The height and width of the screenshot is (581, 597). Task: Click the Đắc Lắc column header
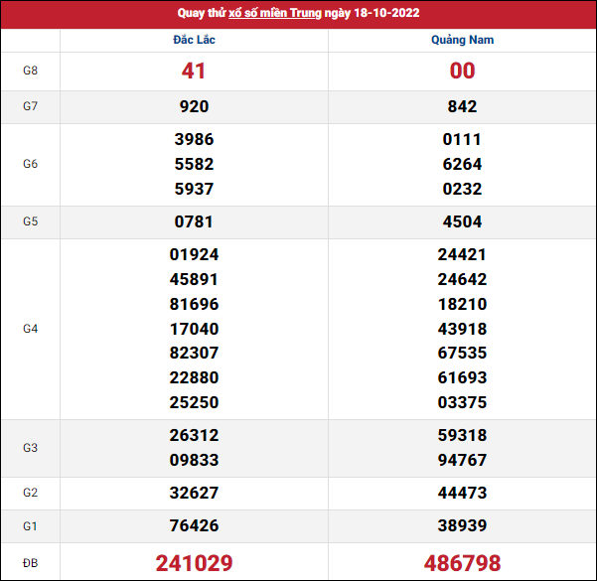tap(194, 40)
